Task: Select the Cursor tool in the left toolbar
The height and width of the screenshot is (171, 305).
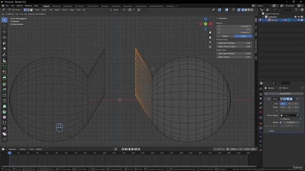Action: pos(4,26)
